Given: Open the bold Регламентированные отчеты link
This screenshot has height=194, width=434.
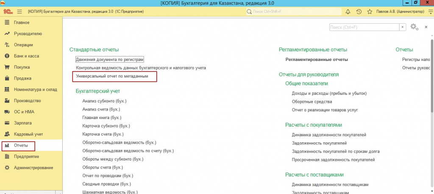Looking at the screenshot, I should tap(317, 59).
